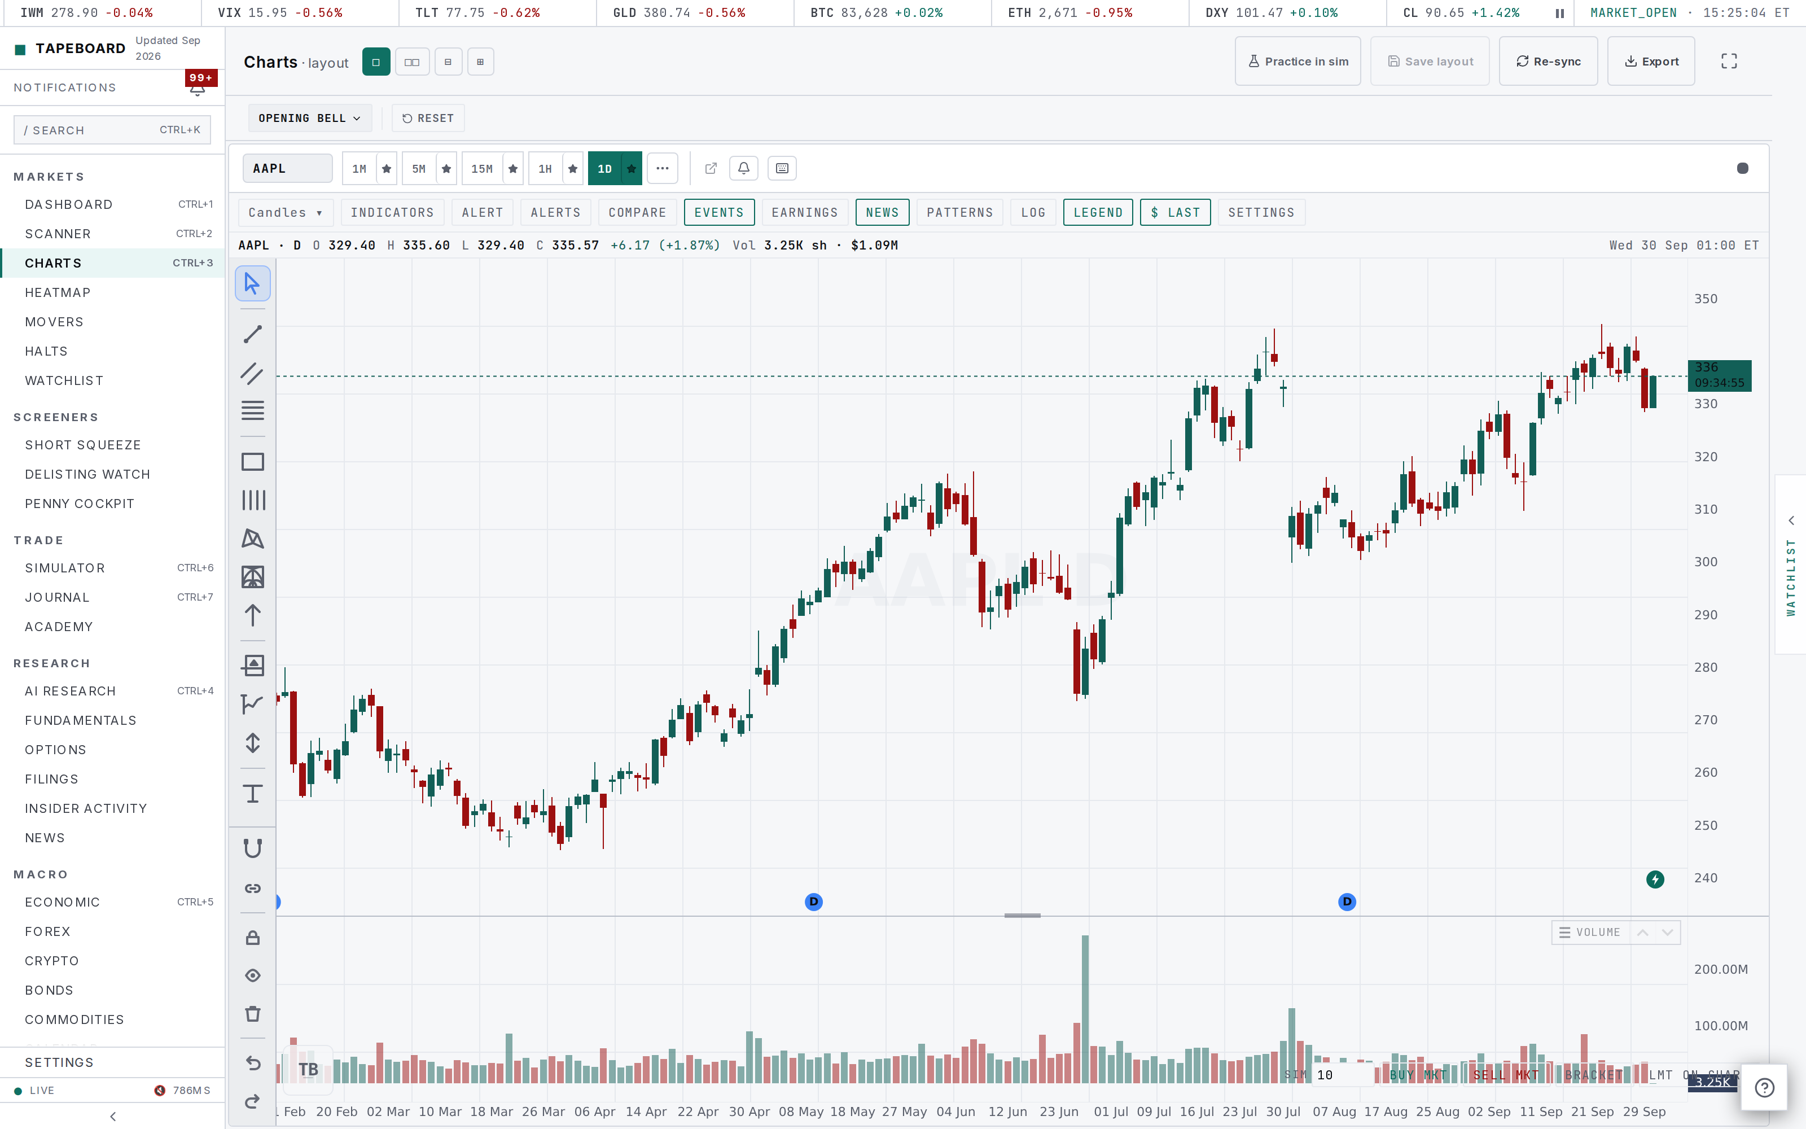The height and width of the screenshot is (1129, 1806).
Task: Open the notifications bell icon
Action: 197,89
